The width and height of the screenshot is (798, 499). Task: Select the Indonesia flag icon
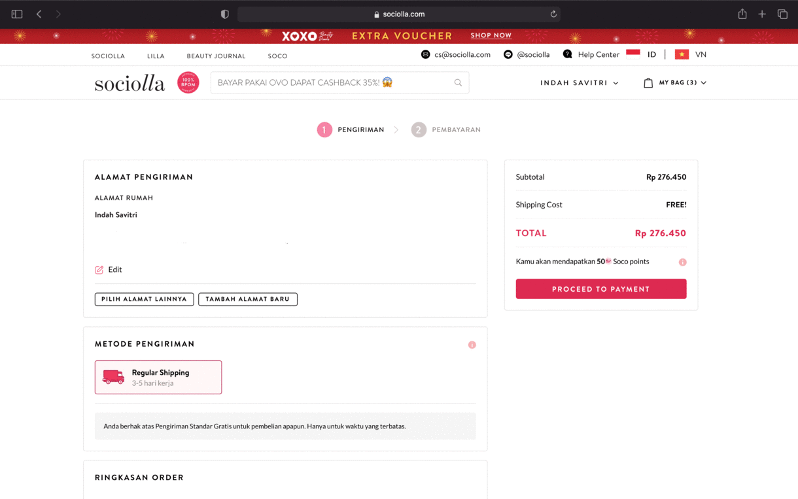point(633,54)
